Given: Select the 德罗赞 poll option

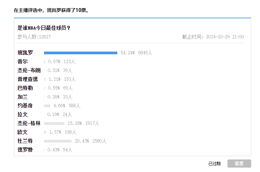Looking at the screenshot, I should coord(25,150).
